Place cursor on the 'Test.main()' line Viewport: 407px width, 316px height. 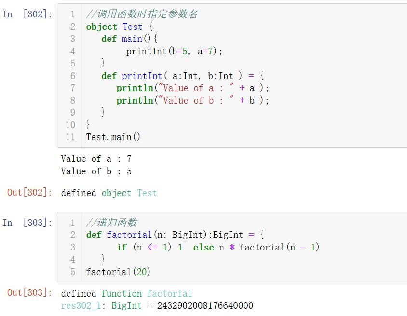(x=113, y=137)
